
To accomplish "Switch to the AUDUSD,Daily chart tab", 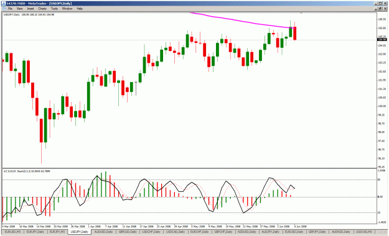I will pos(103,232).
